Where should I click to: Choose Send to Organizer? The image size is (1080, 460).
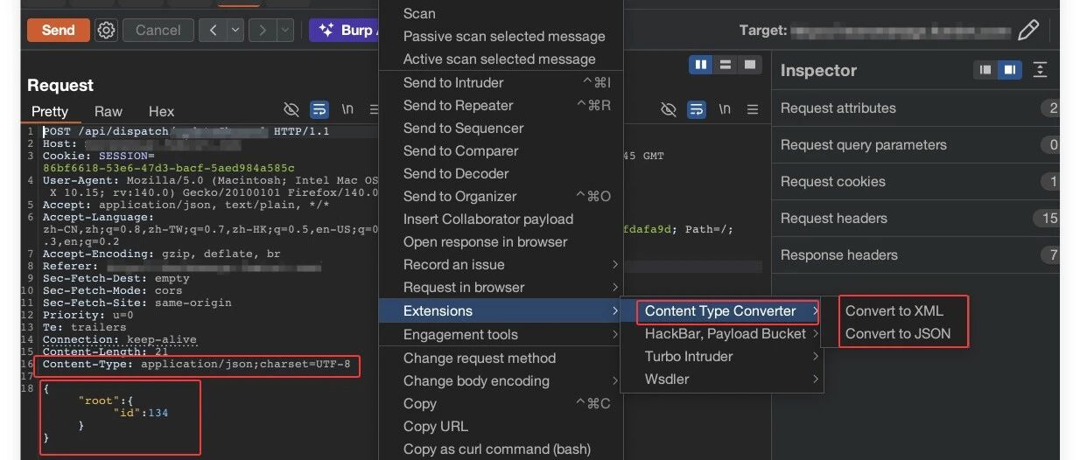coord(500,196)
